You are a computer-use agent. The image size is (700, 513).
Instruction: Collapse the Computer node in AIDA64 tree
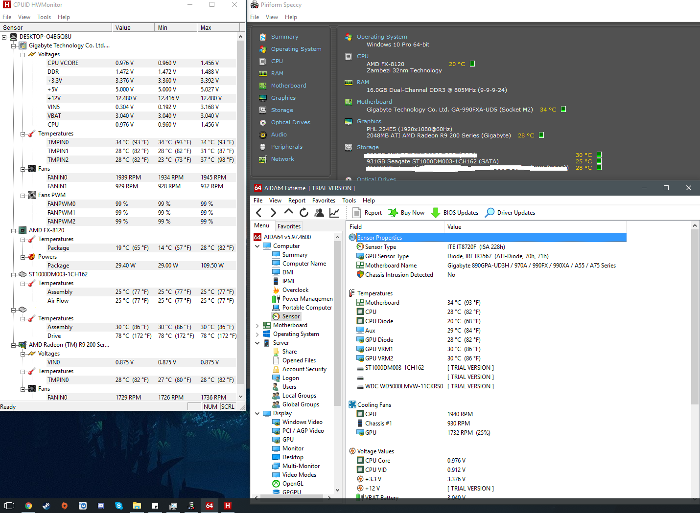coord(257,246)
